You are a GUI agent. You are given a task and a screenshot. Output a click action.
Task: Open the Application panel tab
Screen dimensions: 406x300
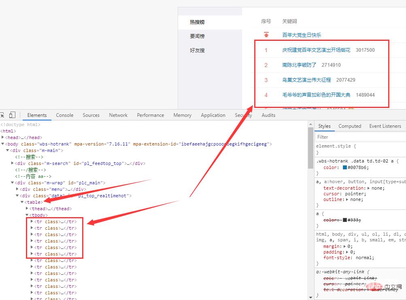pyautogui.click(x=213, y=115)
